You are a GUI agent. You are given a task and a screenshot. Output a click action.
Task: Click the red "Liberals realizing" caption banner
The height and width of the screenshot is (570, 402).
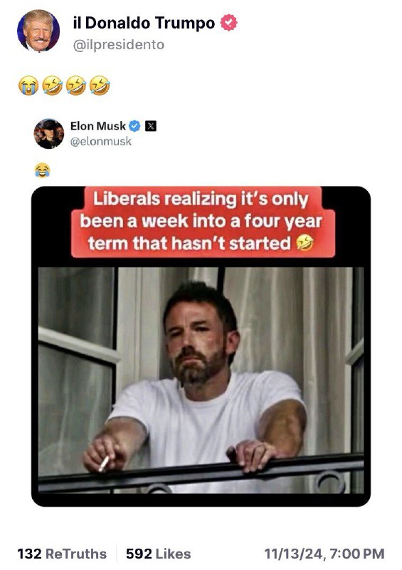click(x=203, y=222)
